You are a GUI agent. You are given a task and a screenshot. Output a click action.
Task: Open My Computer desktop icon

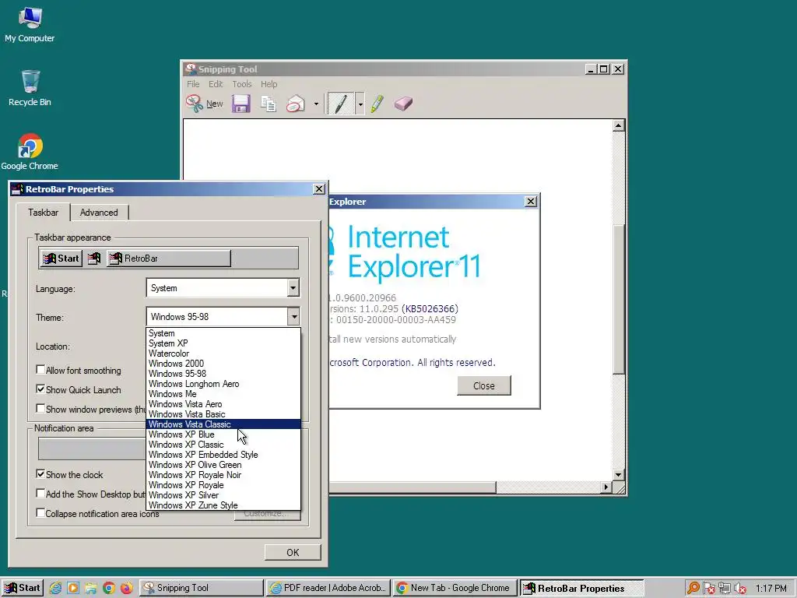pos(30,24)
